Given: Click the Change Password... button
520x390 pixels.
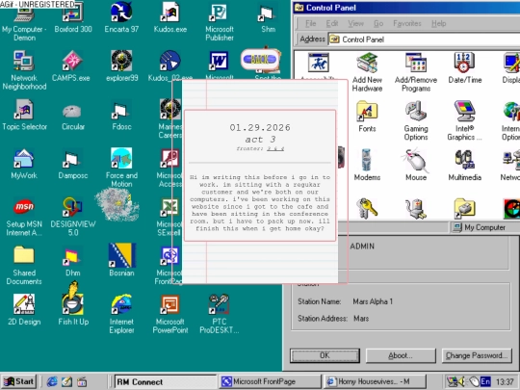Looking at the screenshot, I should [x=477, y=355].
